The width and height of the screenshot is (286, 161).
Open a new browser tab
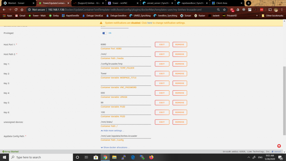tap(249, 3)
